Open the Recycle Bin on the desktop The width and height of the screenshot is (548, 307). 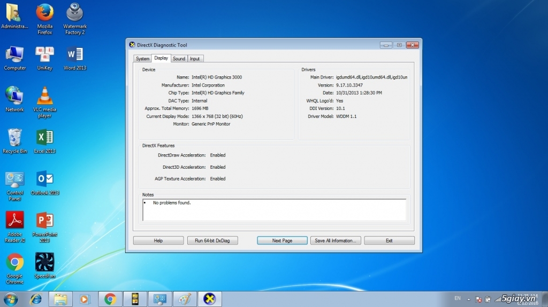(14, 138)
